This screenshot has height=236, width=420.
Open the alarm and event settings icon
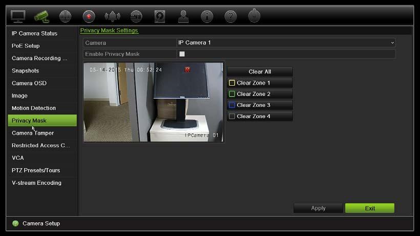(x=112, y=16)
